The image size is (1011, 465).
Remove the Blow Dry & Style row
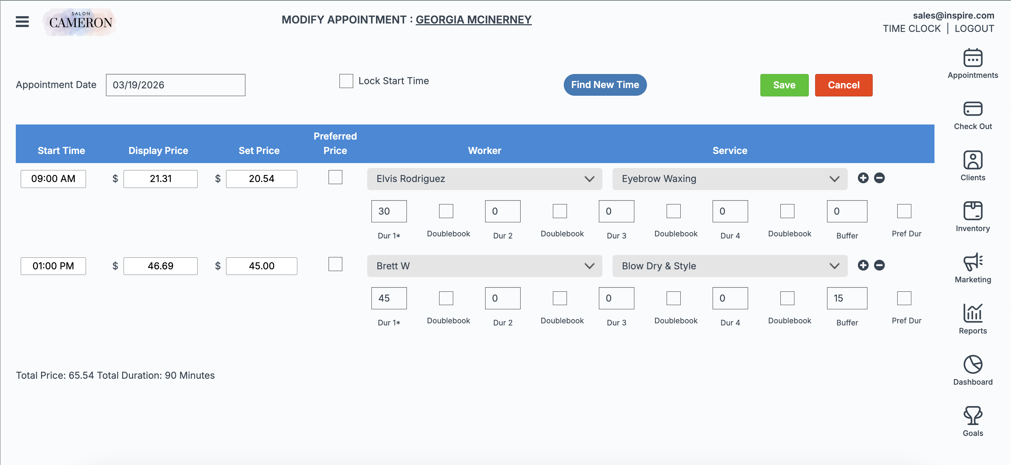click(x=879, y=265)
